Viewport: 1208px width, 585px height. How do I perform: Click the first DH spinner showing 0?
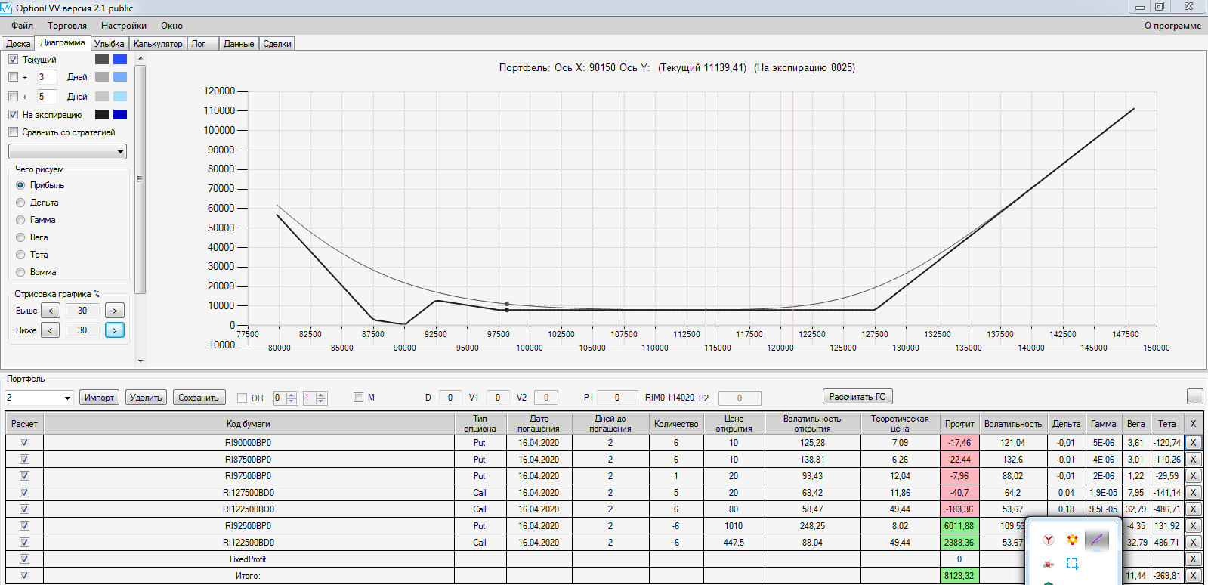tap(286, 398)
